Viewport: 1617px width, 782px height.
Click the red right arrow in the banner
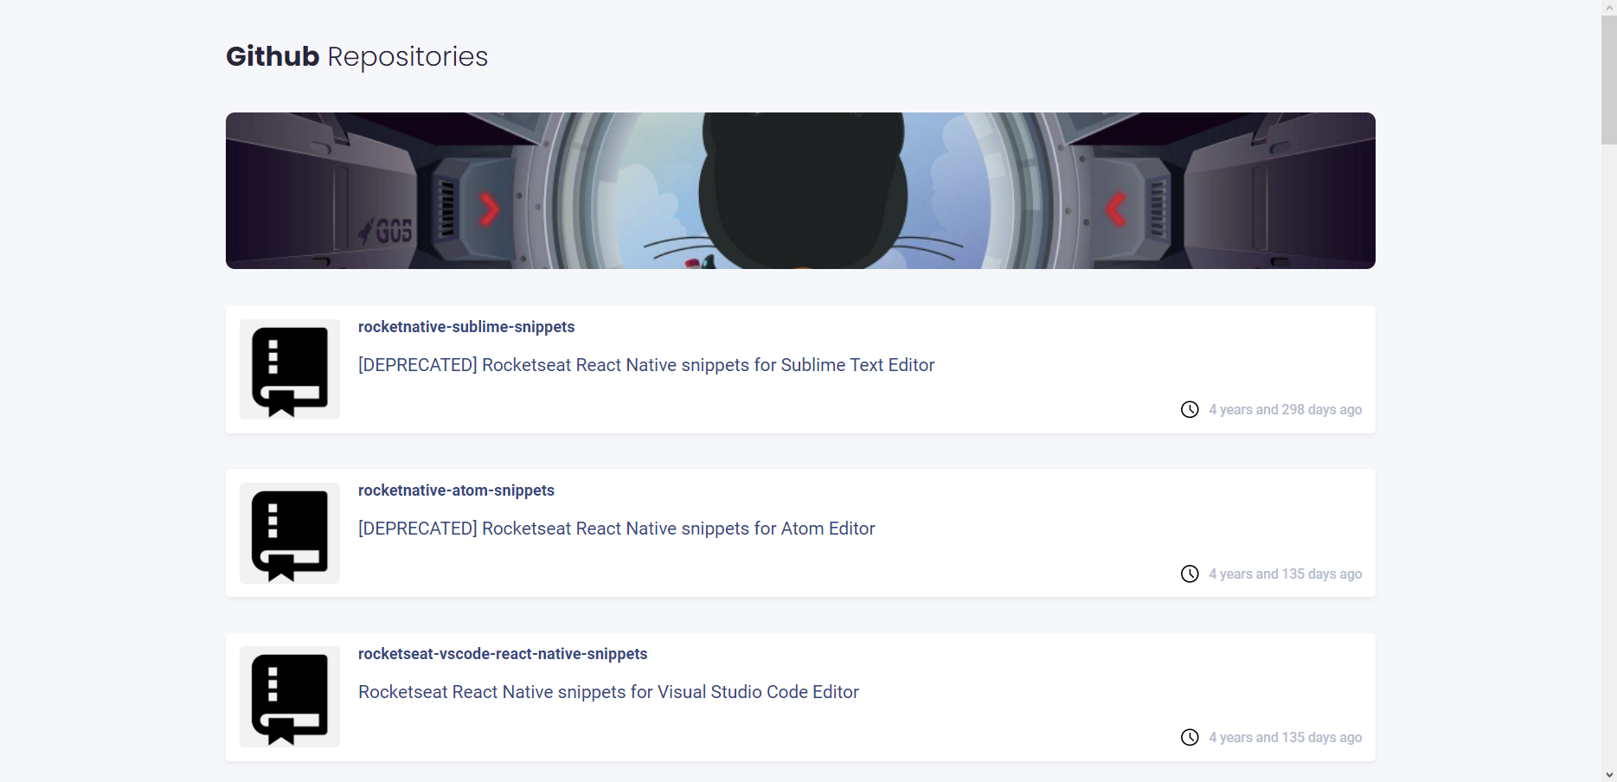[490, 209]
